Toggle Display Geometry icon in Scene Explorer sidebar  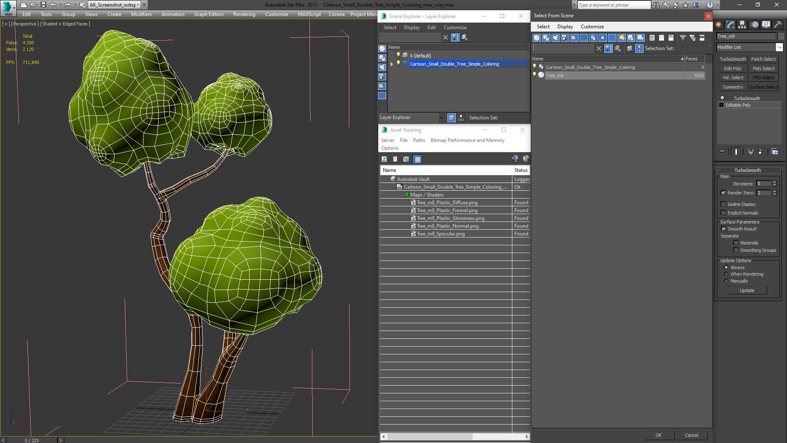[x=382, y=48]
